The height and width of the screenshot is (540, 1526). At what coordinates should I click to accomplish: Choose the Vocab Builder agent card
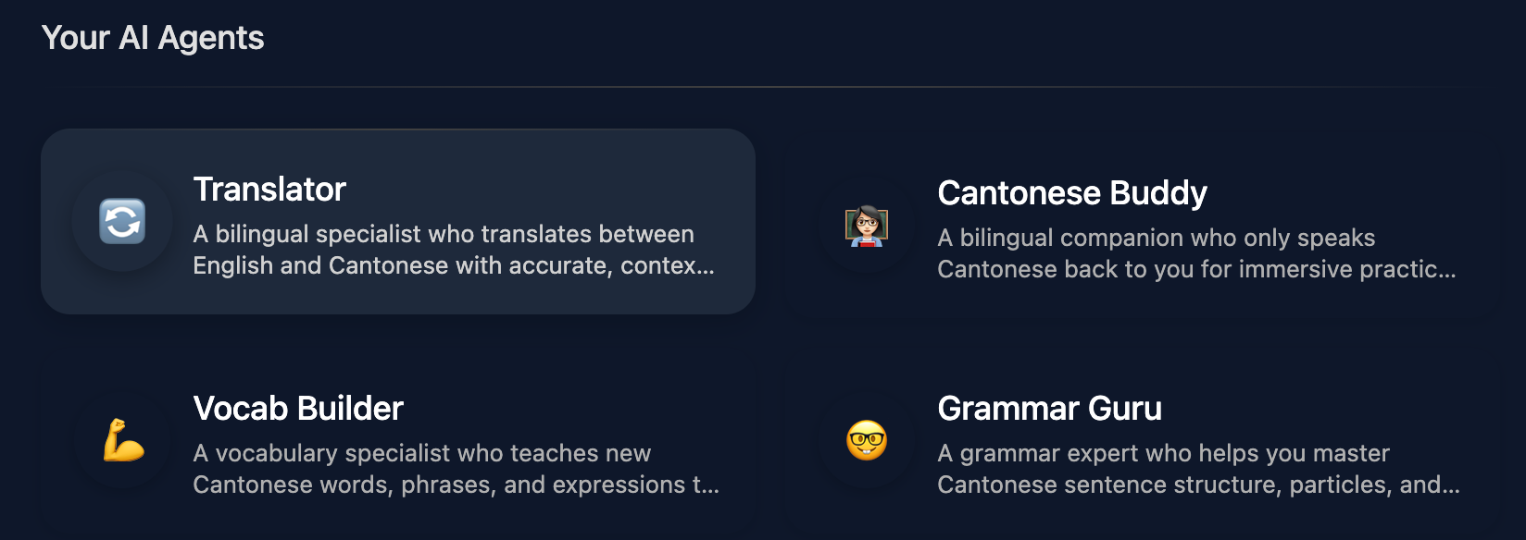pos(398,441)
